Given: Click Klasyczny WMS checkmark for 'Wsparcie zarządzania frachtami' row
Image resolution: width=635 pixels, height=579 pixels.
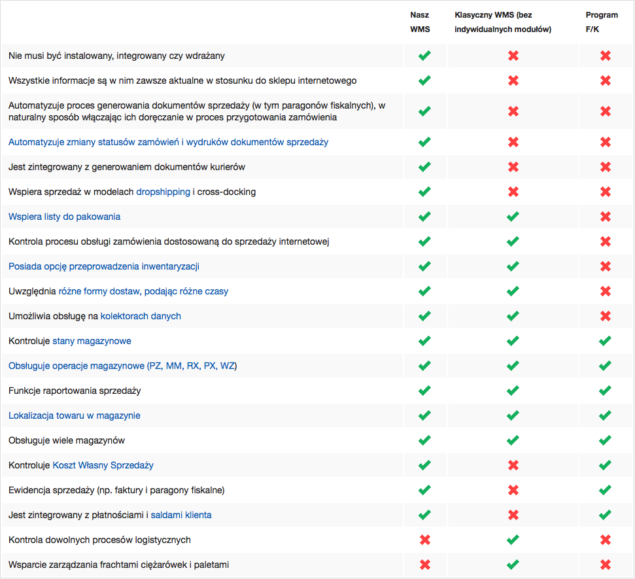Looking at the screenshot, I should point(513,565).
